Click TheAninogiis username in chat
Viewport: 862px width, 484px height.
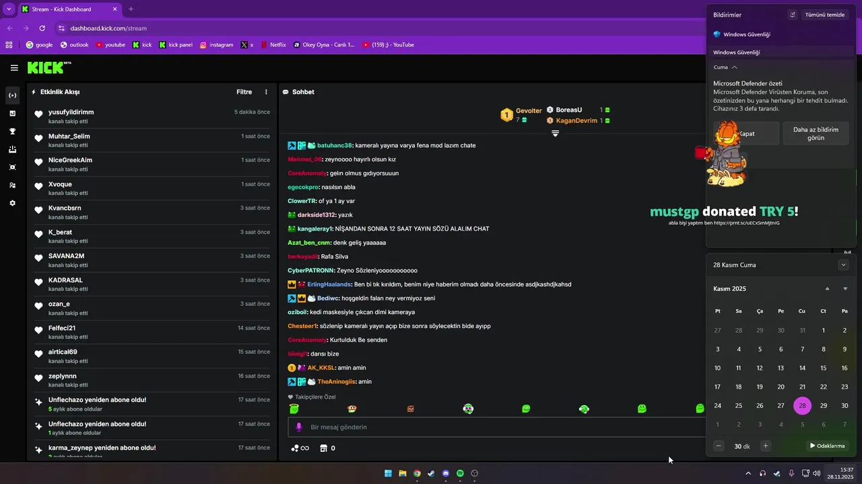point(336,382)
